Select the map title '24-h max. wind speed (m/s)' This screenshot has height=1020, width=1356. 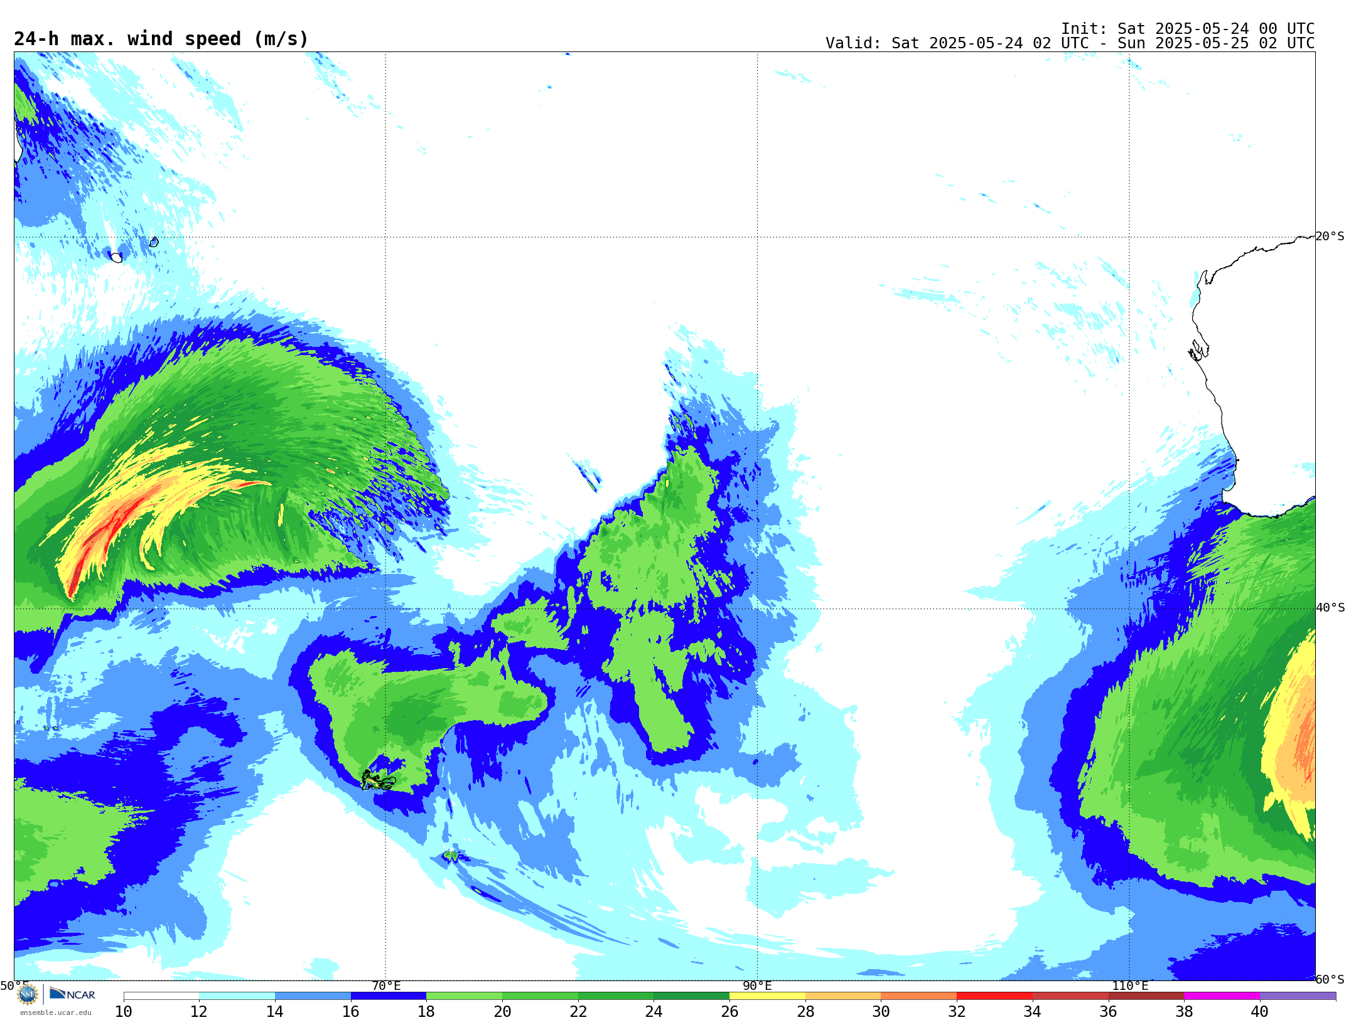click(x=161, y=39)
